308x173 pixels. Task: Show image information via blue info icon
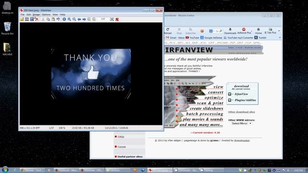click(64, 19)
